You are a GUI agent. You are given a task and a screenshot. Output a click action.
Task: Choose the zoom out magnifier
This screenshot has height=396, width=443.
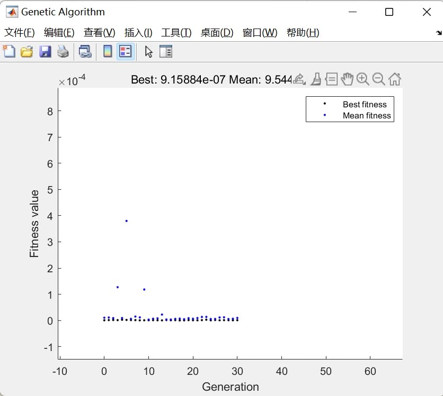coord(378,79)
